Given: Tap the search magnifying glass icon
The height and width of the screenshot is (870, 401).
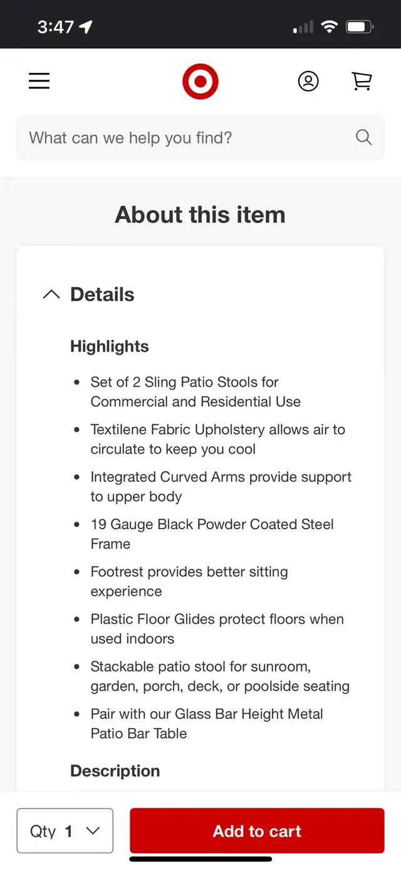Looking at the screenshot, I should click(x=363, y=137).
